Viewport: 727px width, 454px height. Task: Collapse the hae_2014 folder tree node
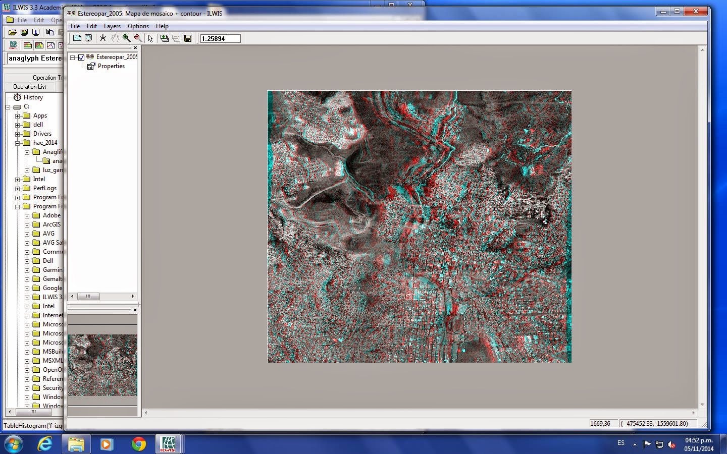18,143
